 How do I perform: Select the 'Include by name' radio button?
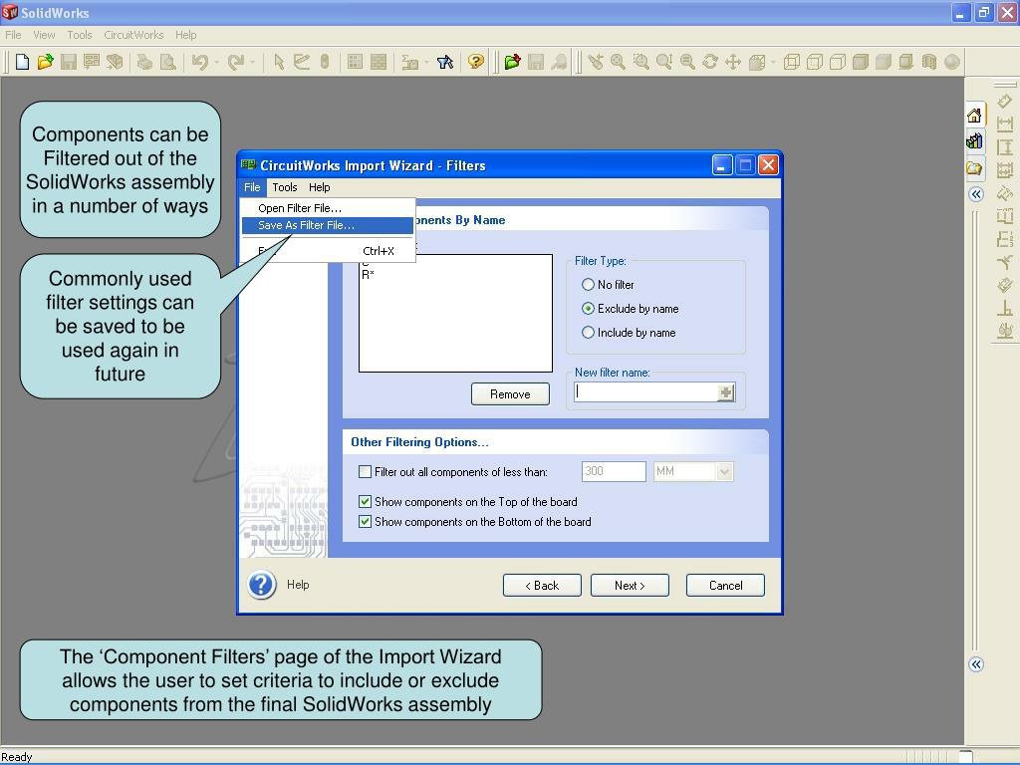tap(588, 333)
